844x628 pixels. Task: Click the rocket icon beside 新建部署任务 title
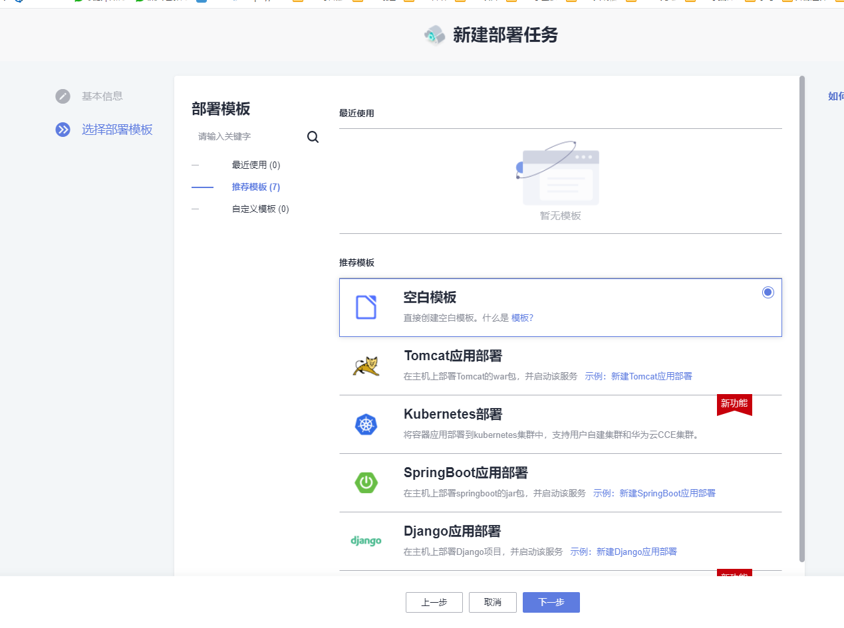click(x=434, y=35)
